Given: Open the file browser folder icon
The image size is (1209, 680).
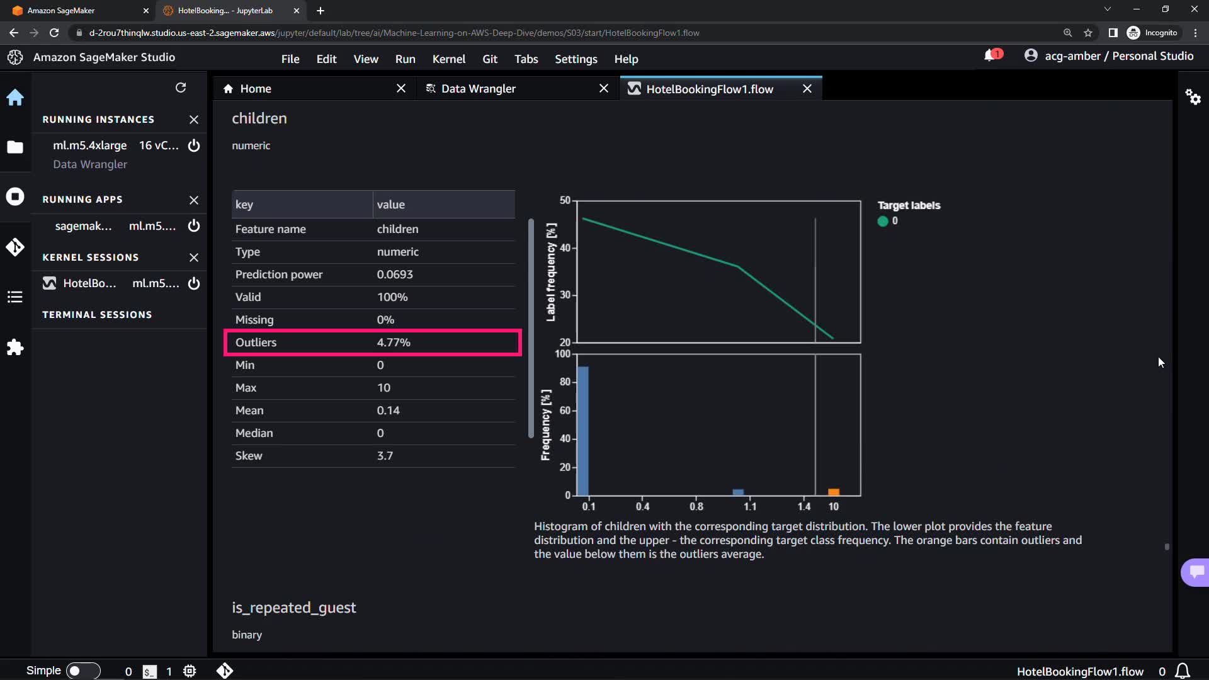Looking at the screenshot, I should click(15, 147).
